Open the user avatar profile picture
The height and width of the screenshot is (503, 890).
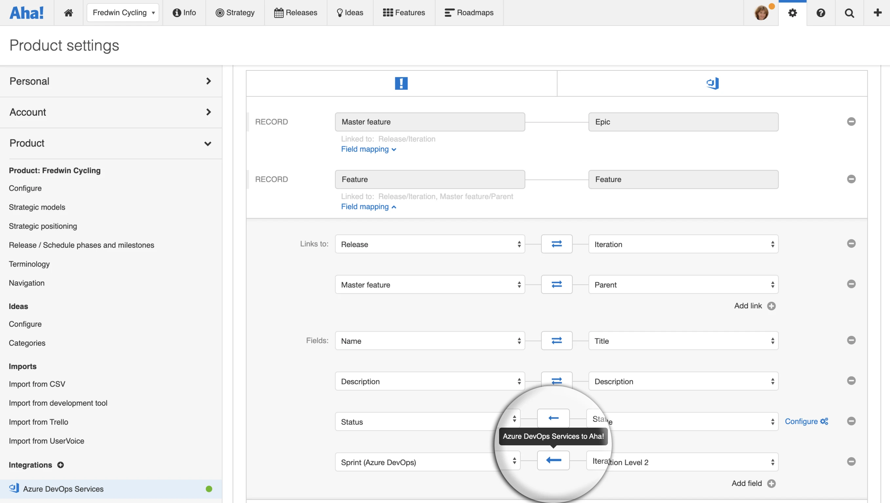click(x=761, y=13)
